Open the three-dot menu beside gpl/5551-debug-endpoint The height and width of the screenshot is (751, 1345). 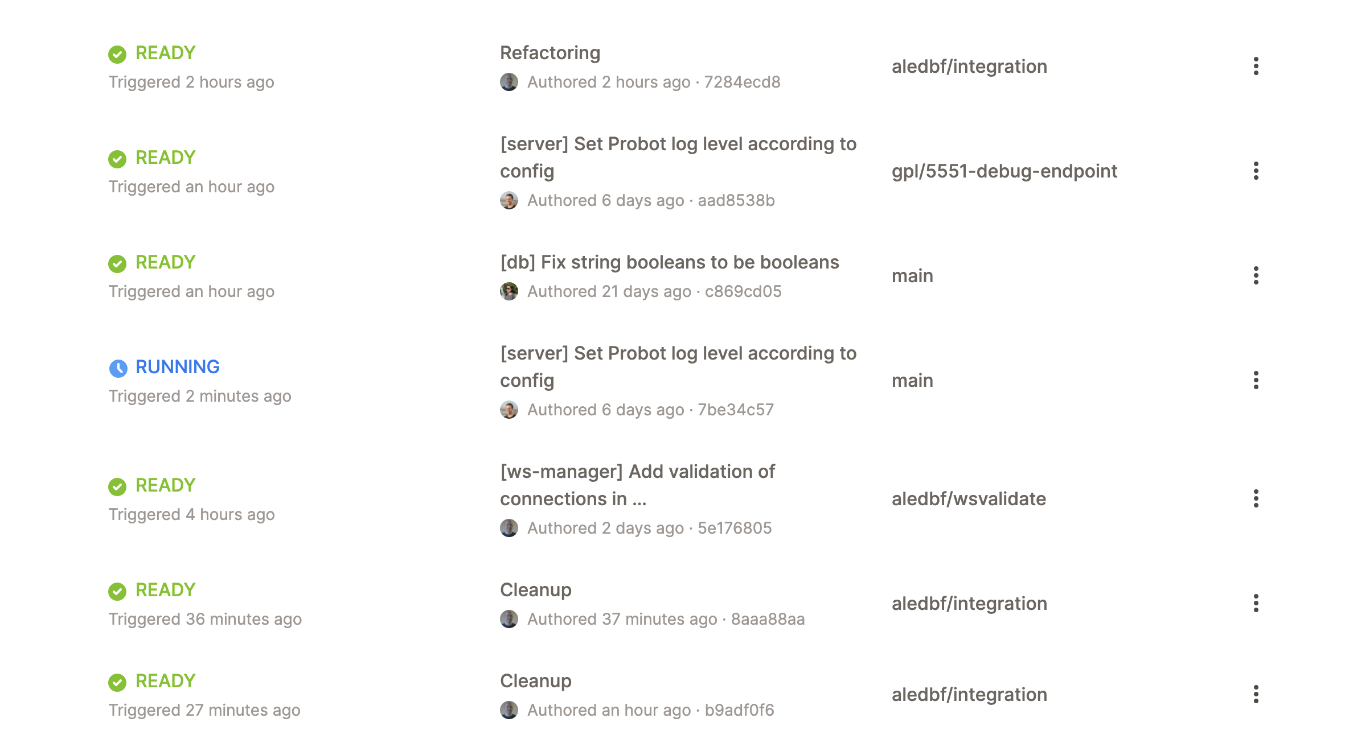[x=1256, y=171]
